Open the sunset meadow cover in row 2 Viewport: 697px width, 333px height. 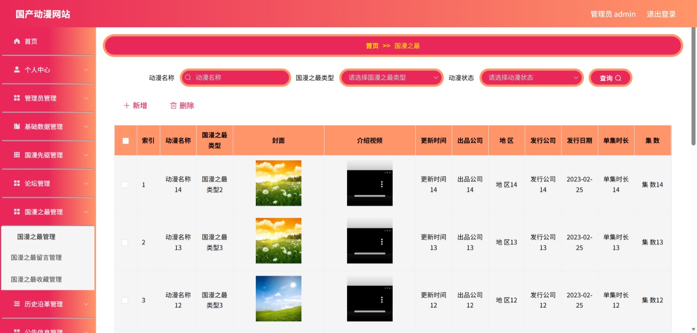coord(278,241)
